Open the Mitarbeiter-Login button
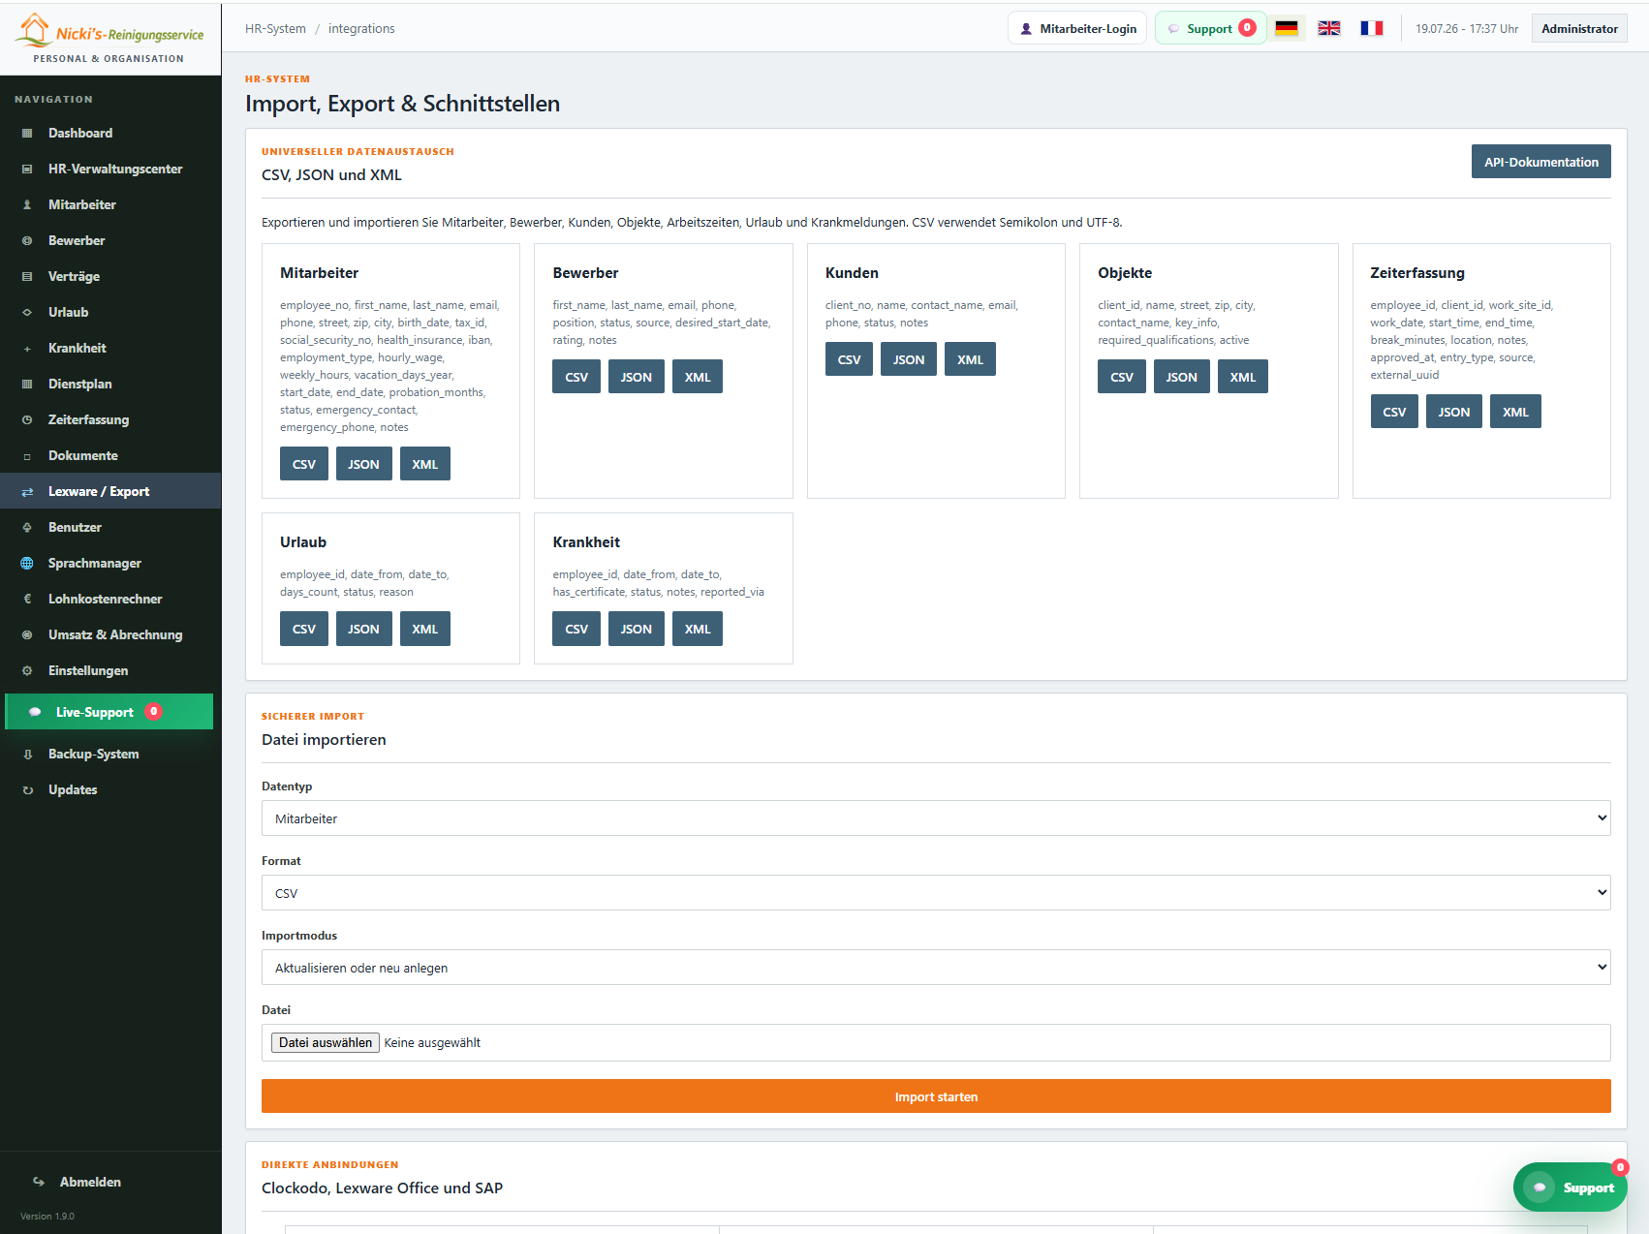 click(x=1077, y=28)
